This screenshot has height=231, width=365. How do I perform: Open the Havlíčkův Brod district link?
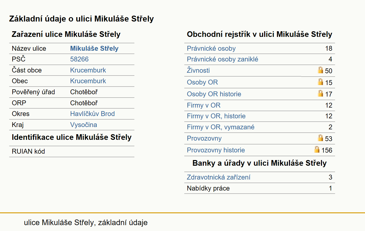tap(92, 114)
